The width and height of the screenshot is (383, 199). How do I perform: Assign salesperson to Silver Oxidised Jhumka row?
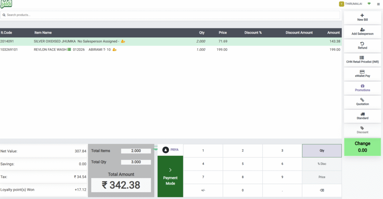click(x=123, y=41)
